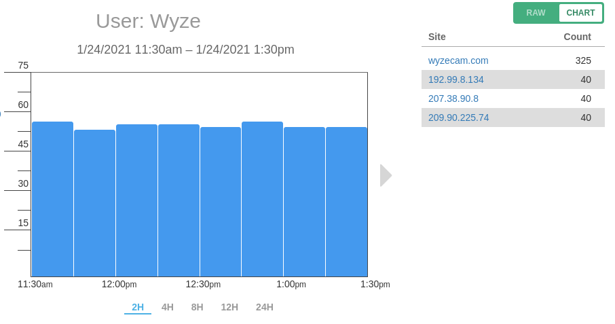Switch to RAW view
This screenshot has width=615, height=324.
pyautogui.click(x=536, y=13)
